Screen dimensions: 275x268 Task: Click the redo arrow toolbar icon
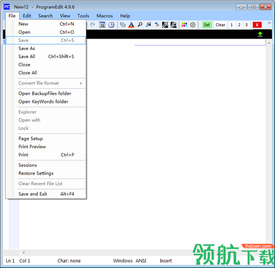point(93,25)
